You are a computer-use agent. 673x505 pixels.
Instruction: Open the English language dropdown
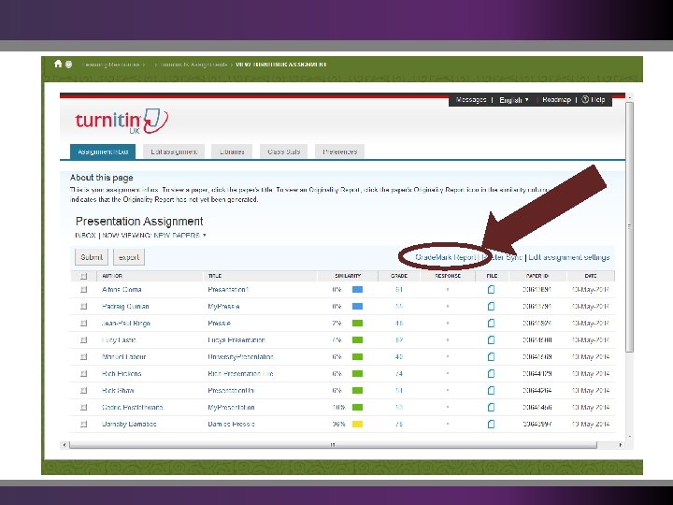click(x=514, y=100)
